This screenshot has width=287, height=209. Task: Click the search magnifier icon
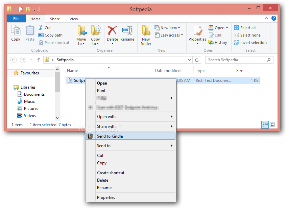(x=268, y=60)
